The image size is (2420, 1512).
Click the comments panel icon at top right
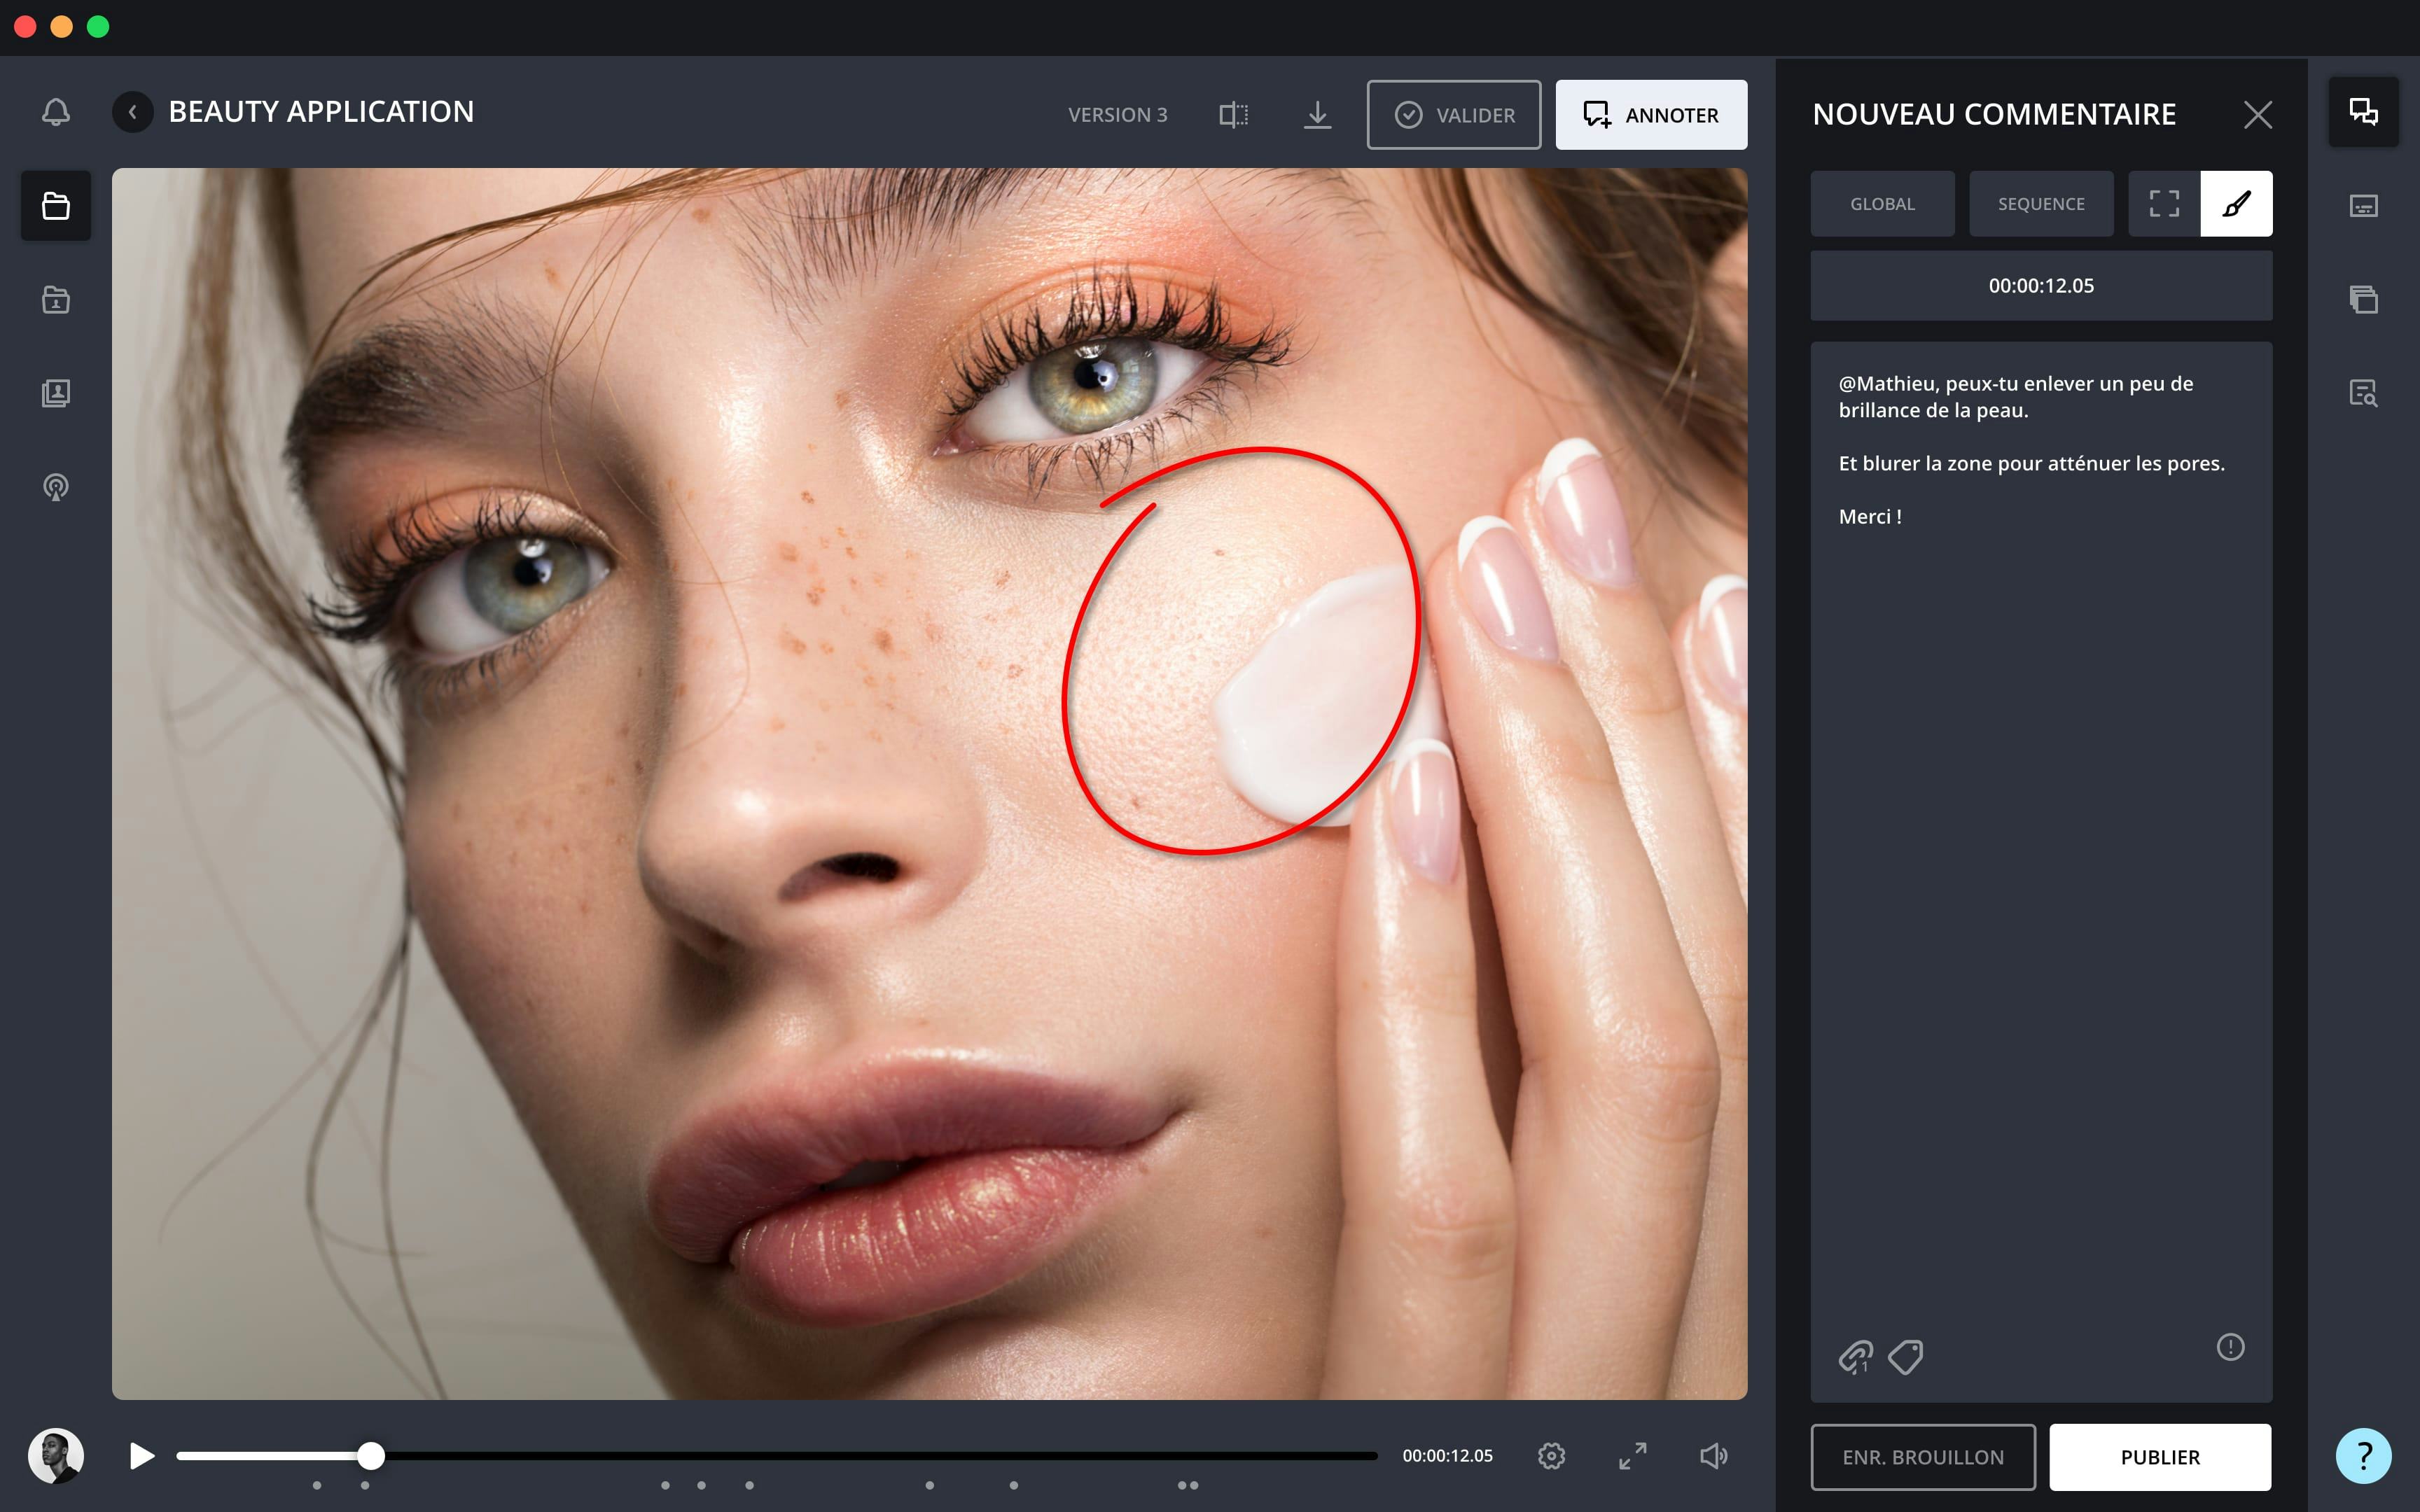pyautogui.click(x=2363, y=112)
